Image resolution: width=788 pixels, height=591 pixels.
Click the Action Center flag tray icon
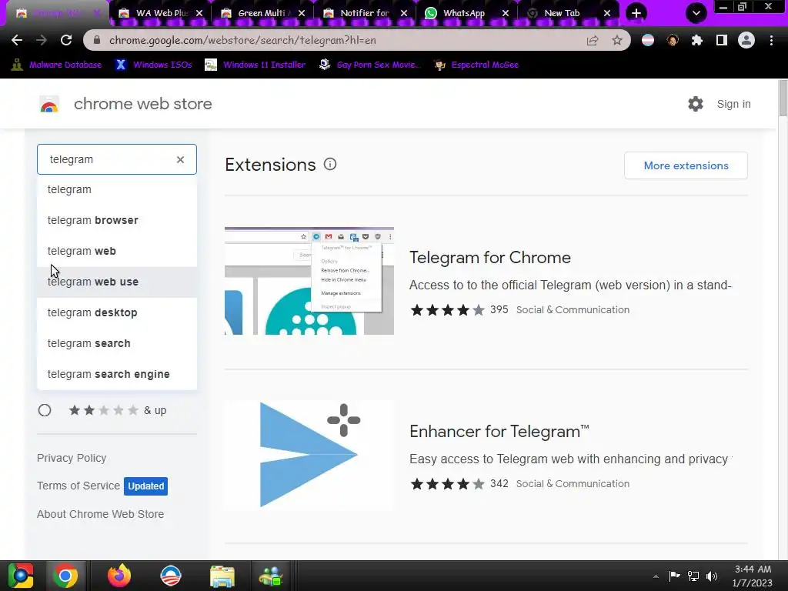click(x=674, y=576)
